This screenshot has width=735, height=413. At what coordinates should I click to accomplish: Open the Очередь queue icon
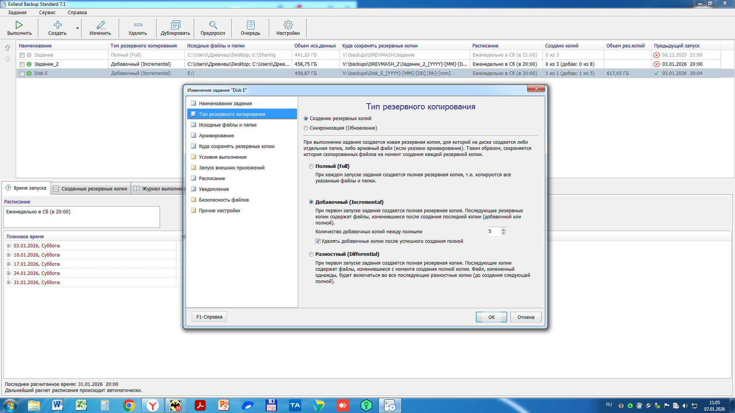(x=250, y=25)
